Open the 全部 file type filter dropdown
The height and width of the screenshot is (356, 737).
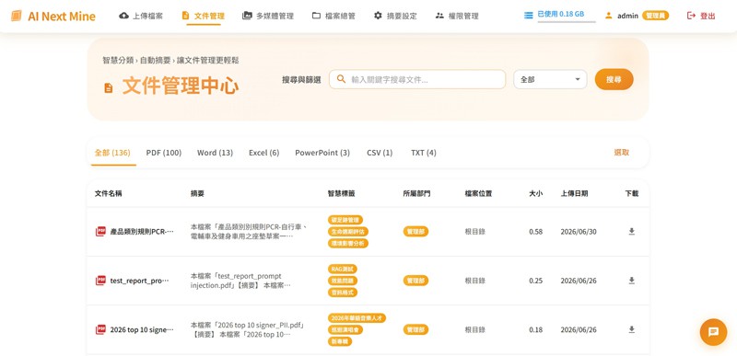(550, 79)
